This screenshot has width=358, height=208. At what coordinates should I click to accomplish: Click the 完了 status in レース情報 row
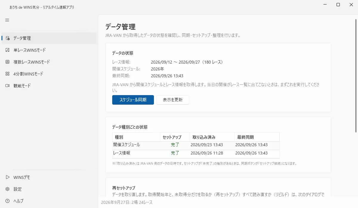175,153
